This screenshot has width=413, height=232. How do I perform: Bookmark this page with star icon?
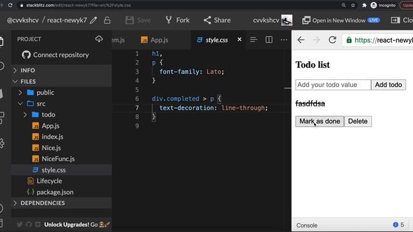[x=353, y=5]
